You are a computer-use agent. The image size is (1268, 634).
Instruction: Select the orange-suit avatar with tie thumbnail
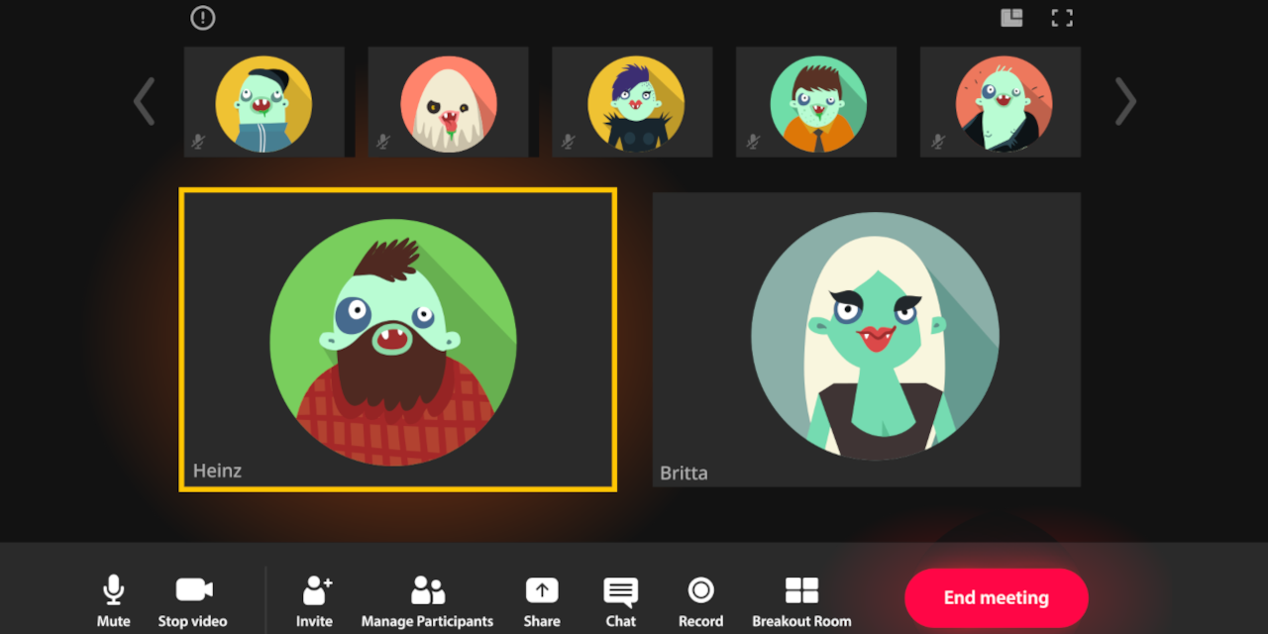click(816, 102)
